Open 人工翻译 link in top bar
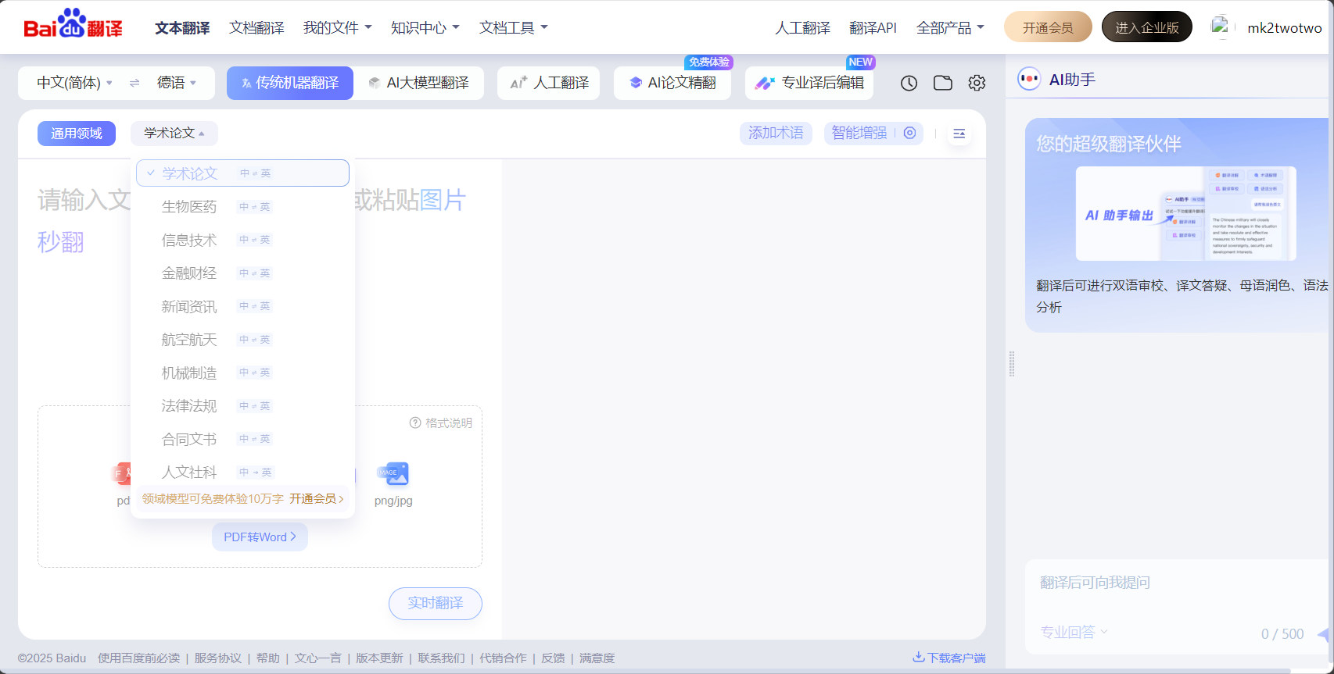This screenshot has width=1334, height=674. pyautogui.click(x=802, y=27)
